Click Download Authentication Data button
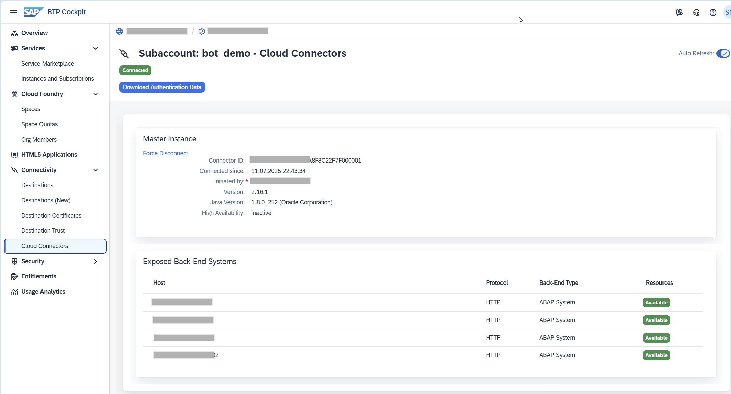 pos(162,87)
